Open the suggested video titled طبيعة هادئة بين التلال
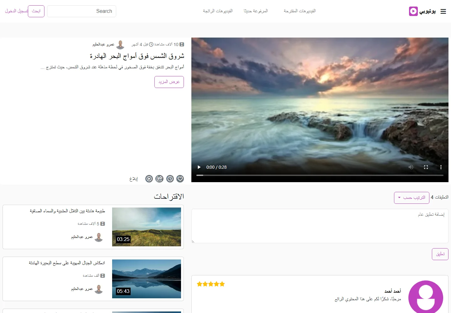This screenshot has height=313, width=451. 67,211
